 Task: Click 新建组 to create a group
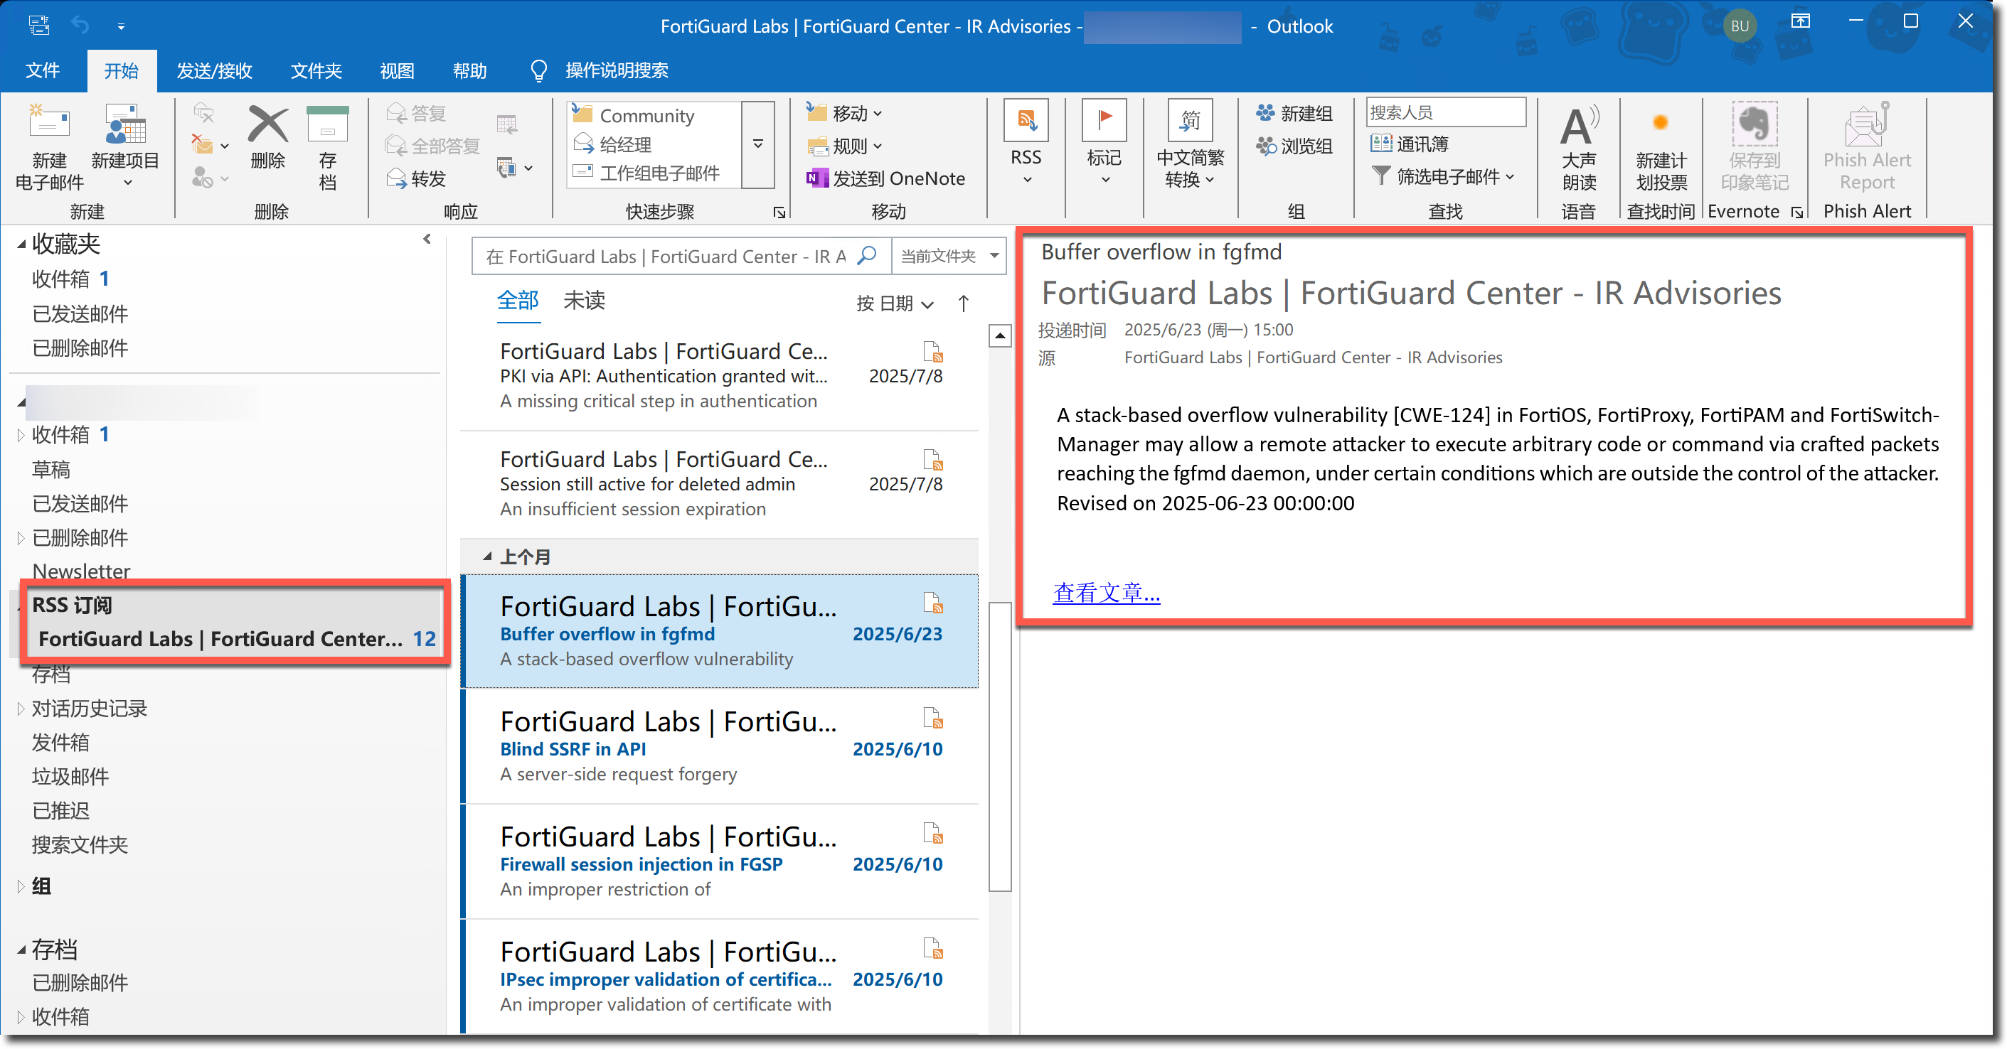(1294, 114)
